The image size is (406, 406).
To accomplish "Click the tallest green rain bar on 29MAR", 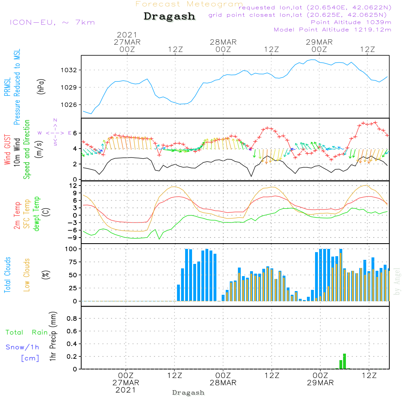I will (x=344, y=361).
